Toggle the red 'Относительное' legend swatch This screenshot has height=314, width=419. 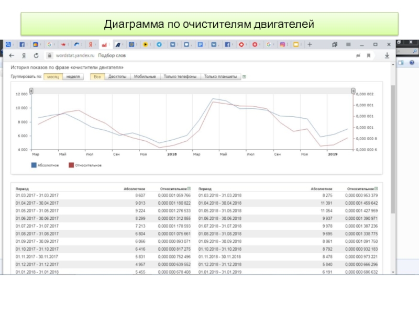coord(71,165)
